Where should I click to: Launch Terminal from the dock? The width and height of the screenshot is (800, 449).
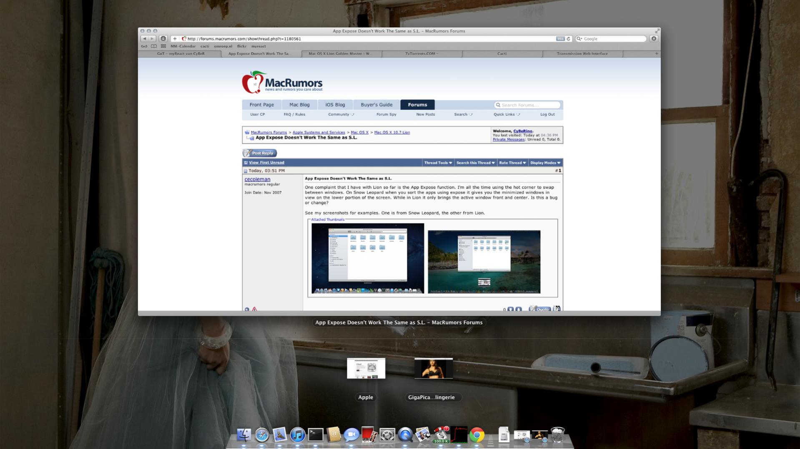[316, 435]
